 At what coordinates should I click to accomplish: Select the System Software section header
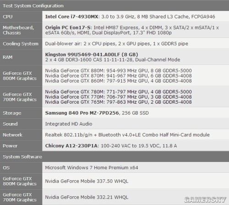click(22, 157)
